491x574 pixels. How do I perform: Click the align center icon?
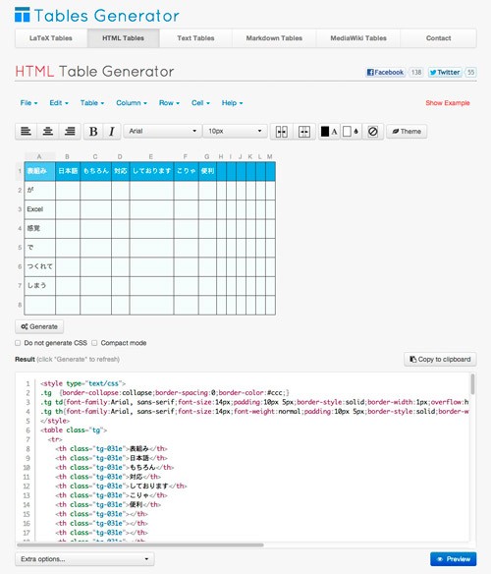coord(48,131)
